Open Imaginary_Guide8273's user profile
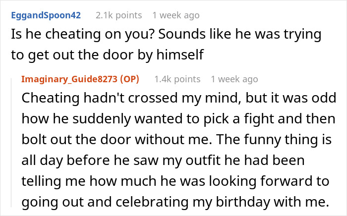Image resolution: width=347 pixels, height=216 pixels. click(x=72, y=79)
